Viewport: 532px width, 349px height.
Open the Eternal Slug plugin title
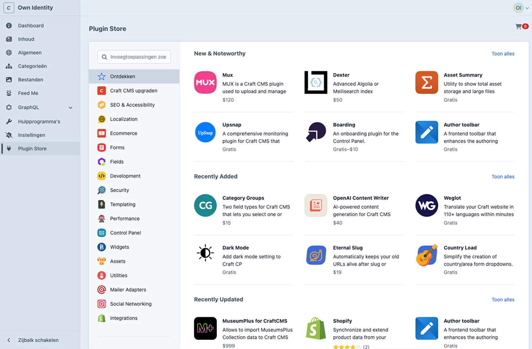(x=348, y=248)
